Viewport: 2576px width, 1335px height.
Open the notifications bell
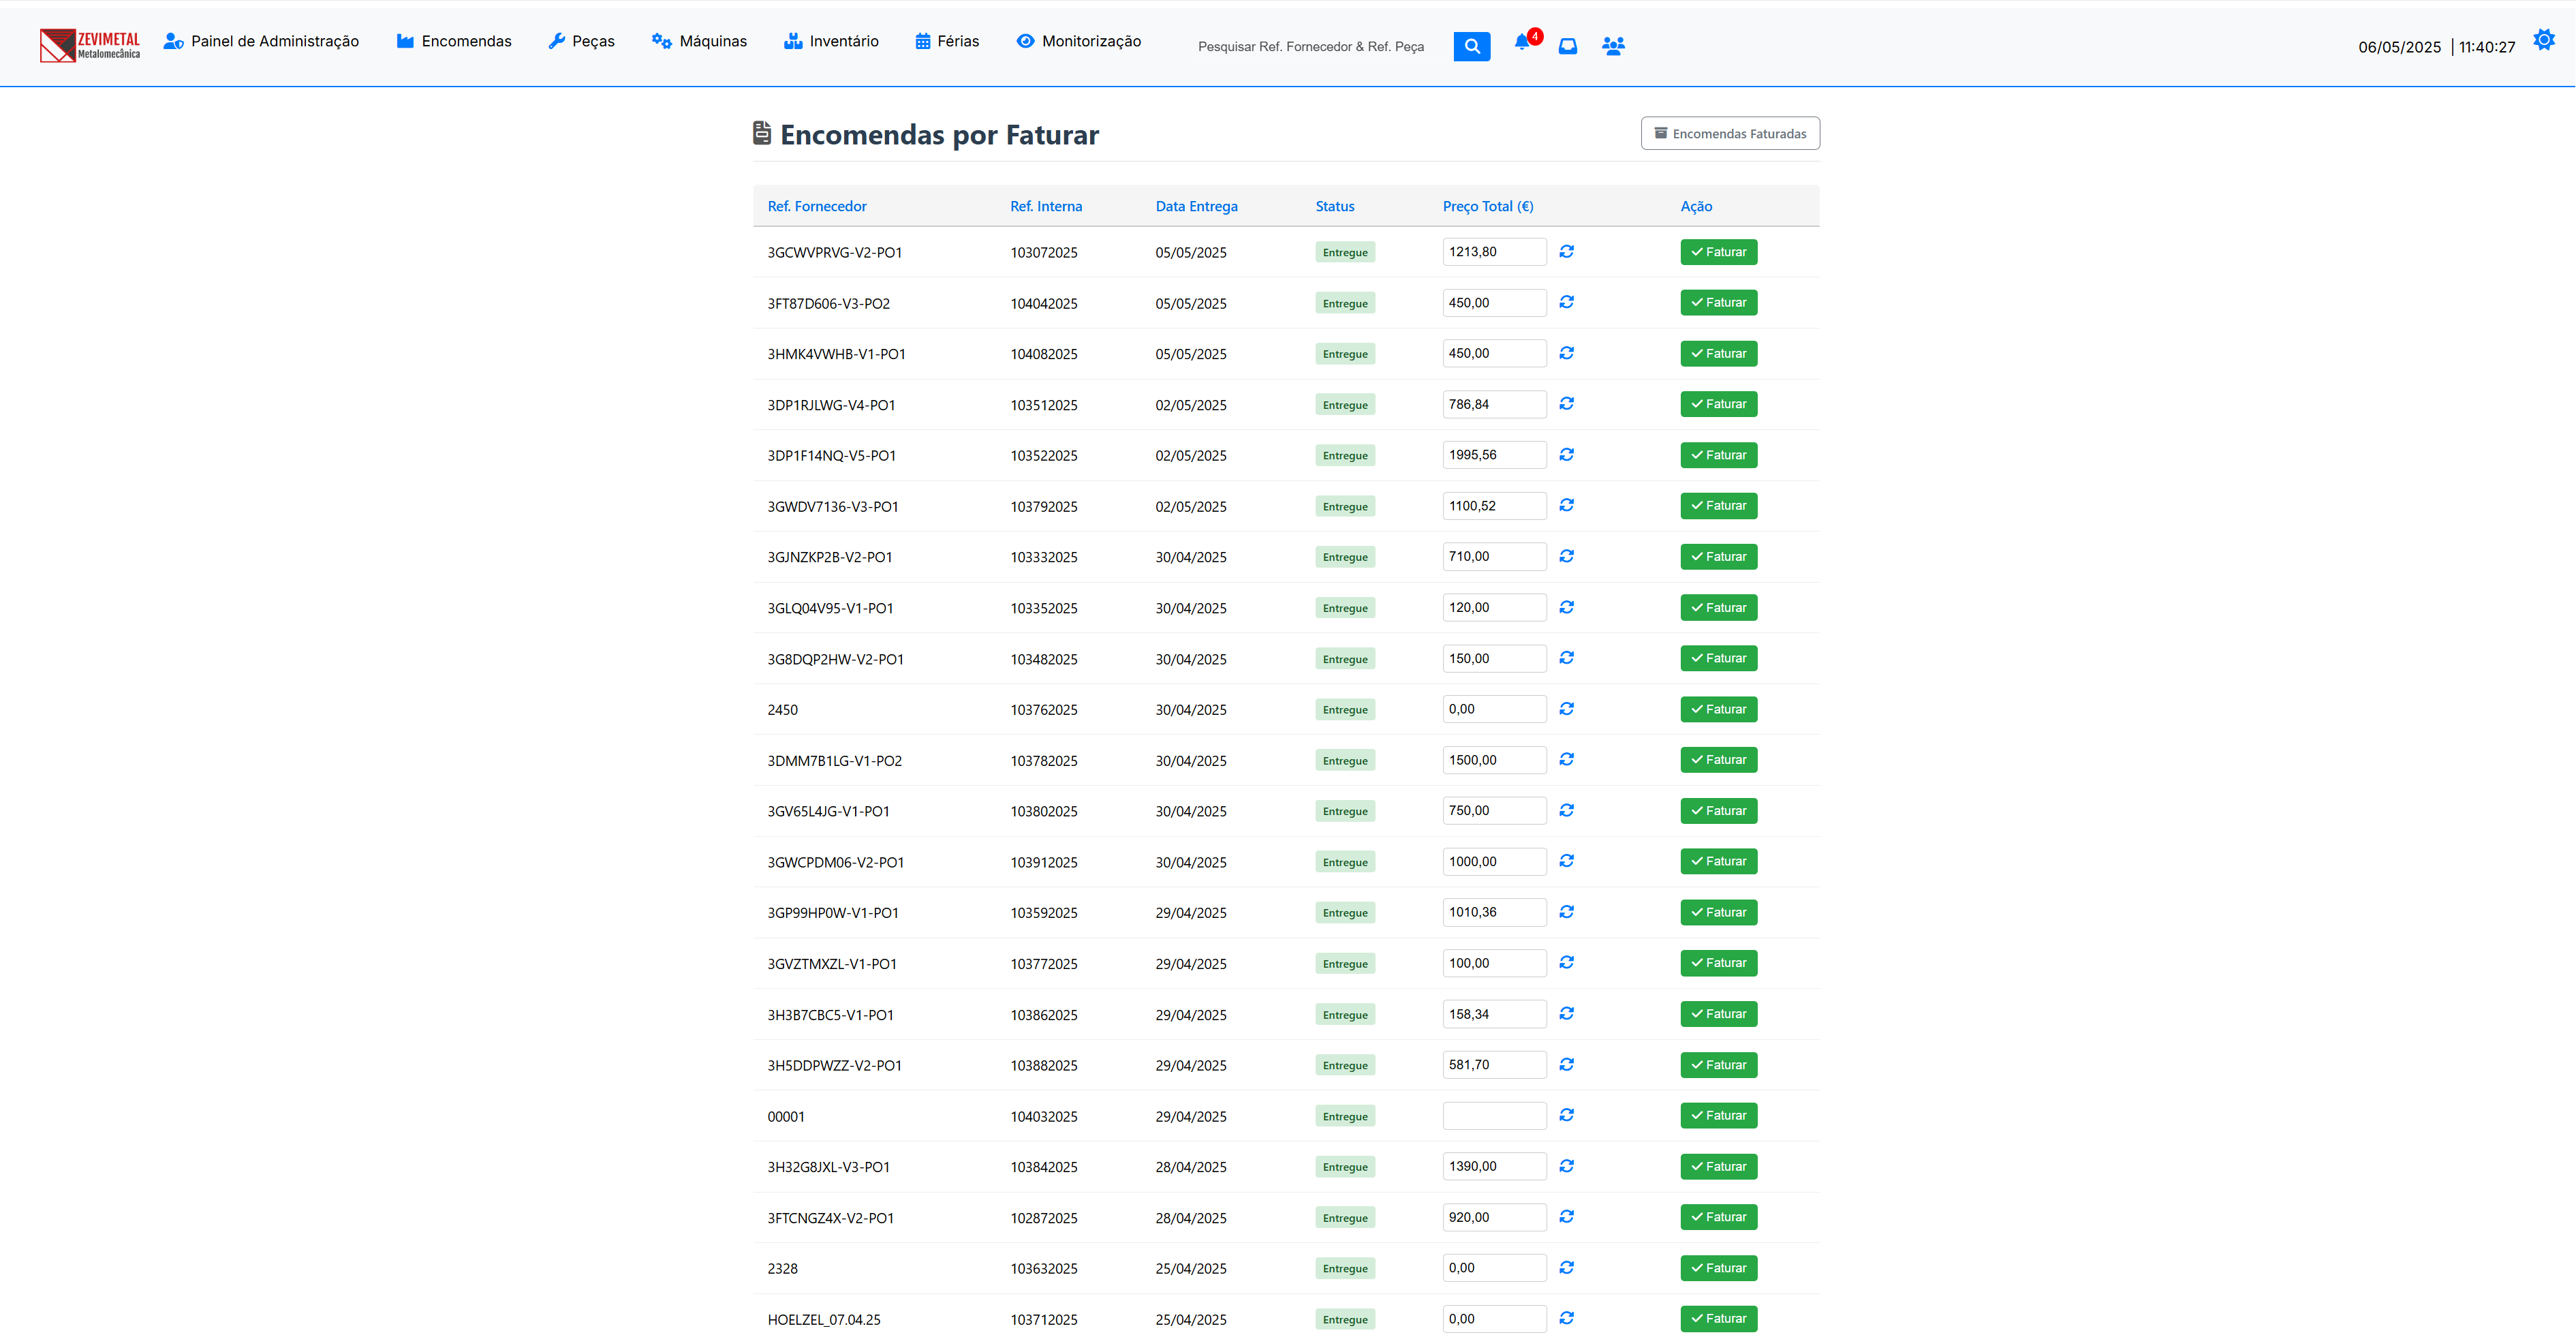(x=1522, y=42)
